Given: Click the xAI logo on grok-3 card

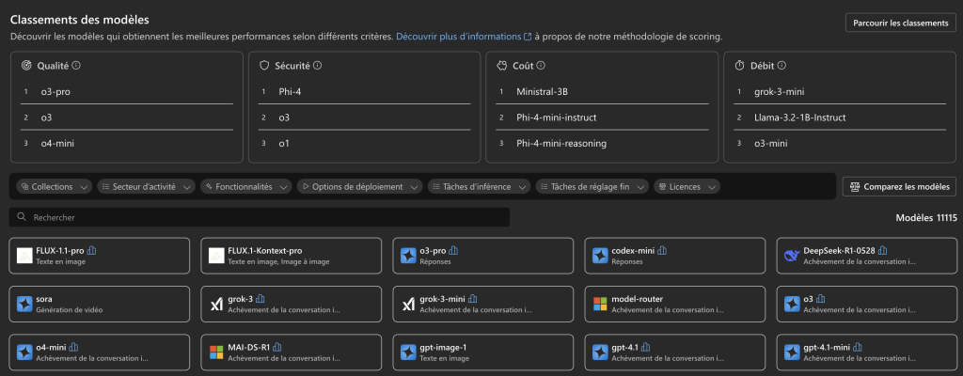Looking at the screenshot, I should (x=217, y=305).
